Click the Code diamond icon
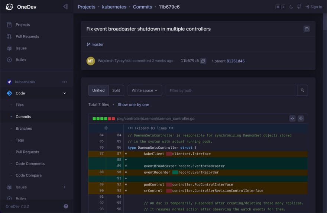This screenshot has width=327, height=213. pyautogui.click(x=9, y=93)
